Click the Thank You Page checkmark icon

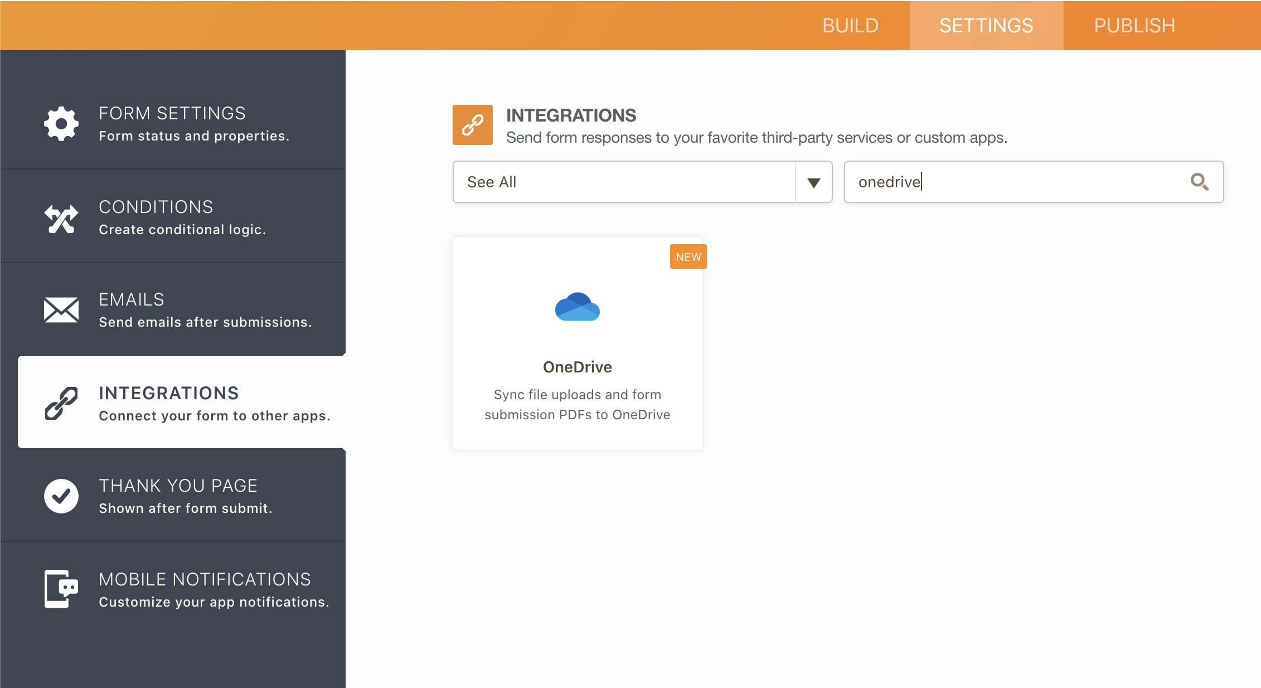point(61,496)
